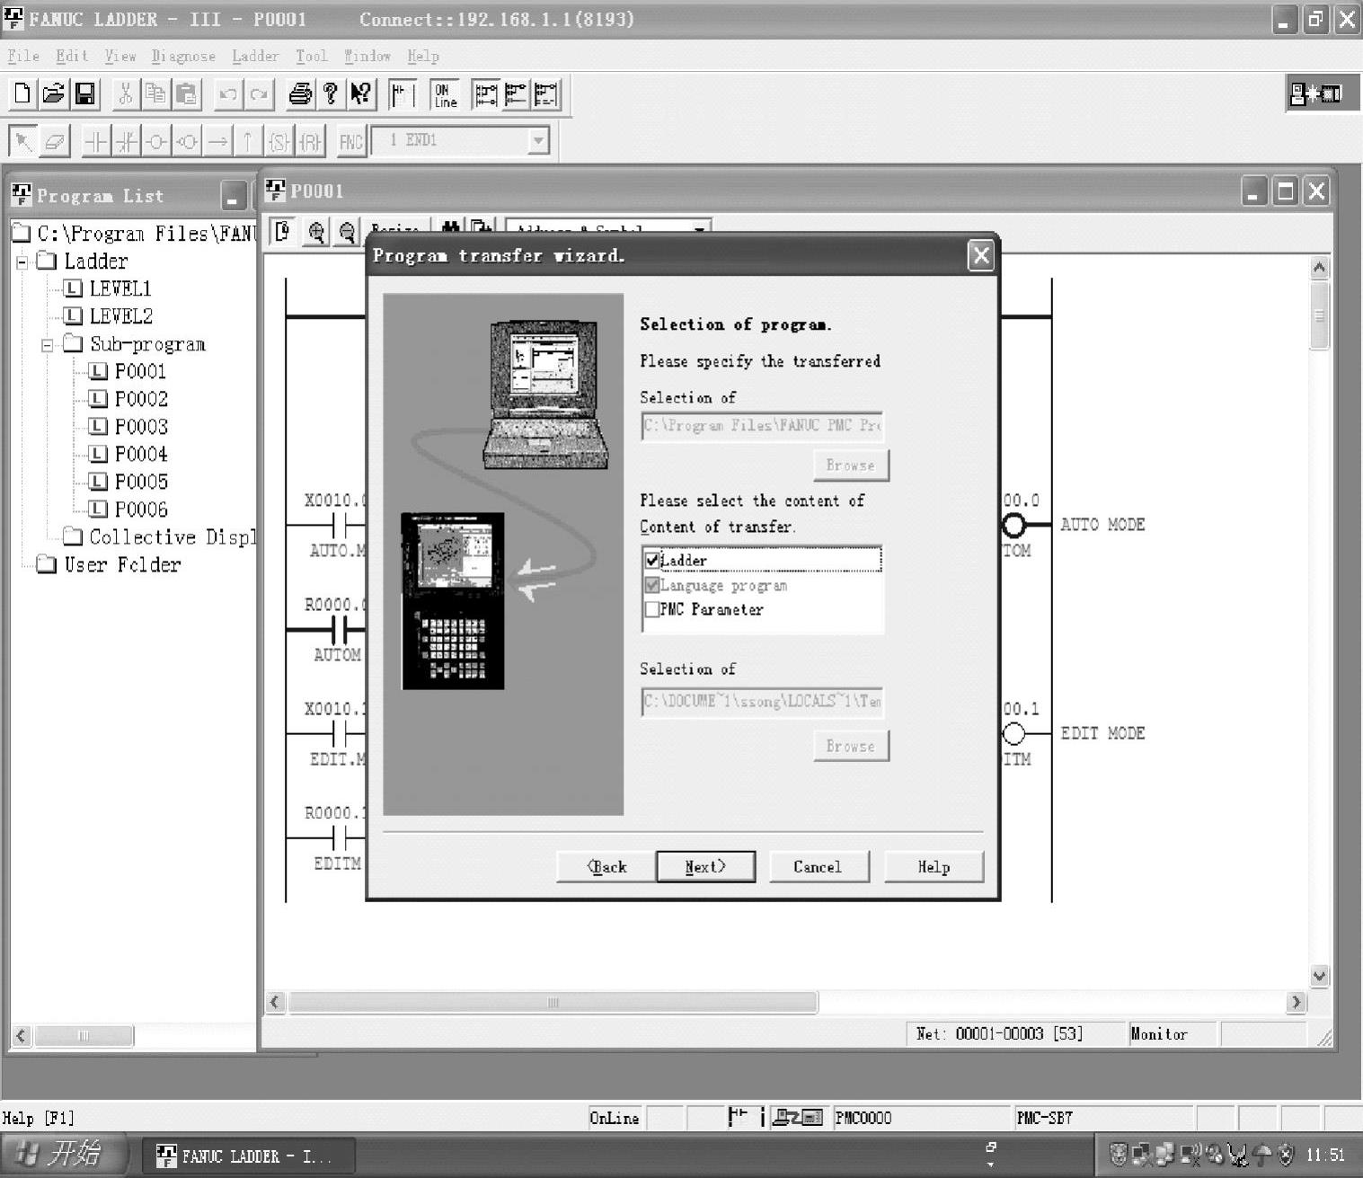Image resolution: width=1363 pixels, height=1178 pixels.
Task: Click the Undo arrow icon
Action: [x=228, y=93]
